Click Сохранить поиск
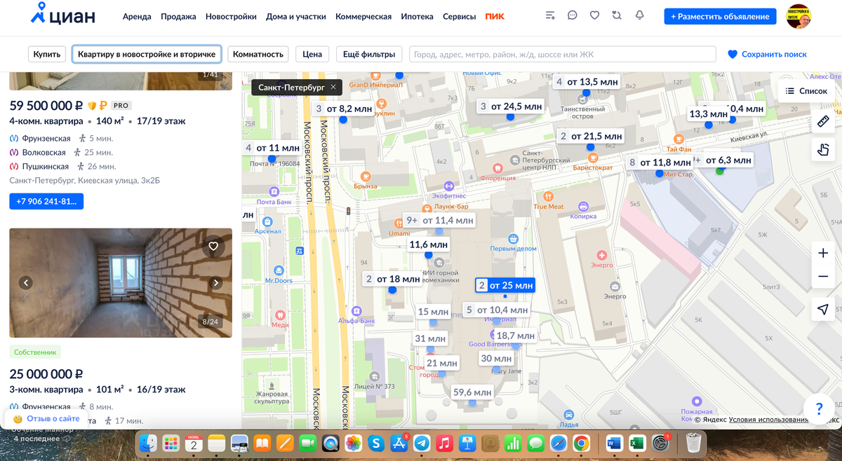842x461 pixels. click(x=767, y=54)
